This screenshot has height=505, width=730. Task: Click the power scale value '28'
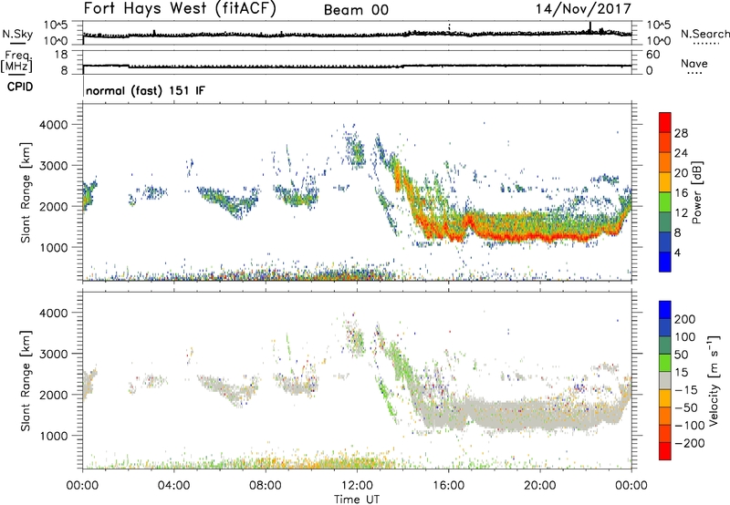(681, 133)
